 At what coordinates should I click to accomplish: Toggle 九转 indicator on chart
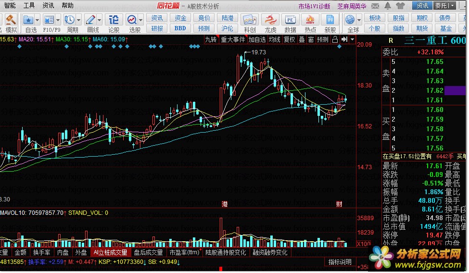211,39
